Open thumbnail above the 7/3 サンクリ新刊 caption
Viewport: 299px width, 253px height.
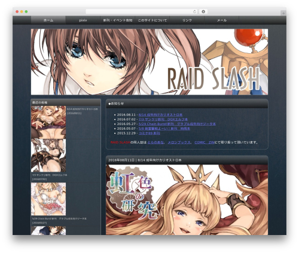pos(48,156)
